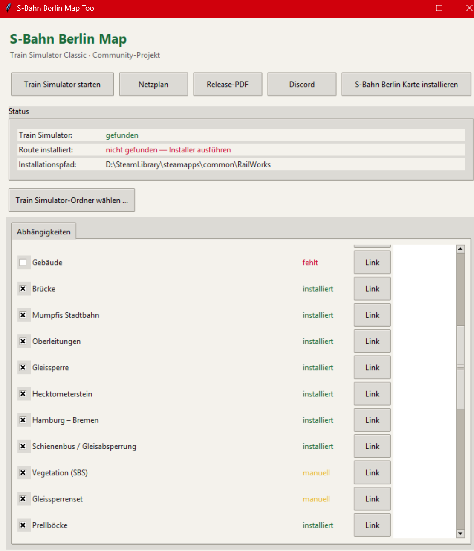Click the feather app icon in title bar
The width and height of the screenshot is (474, 551).
(9, 8)
